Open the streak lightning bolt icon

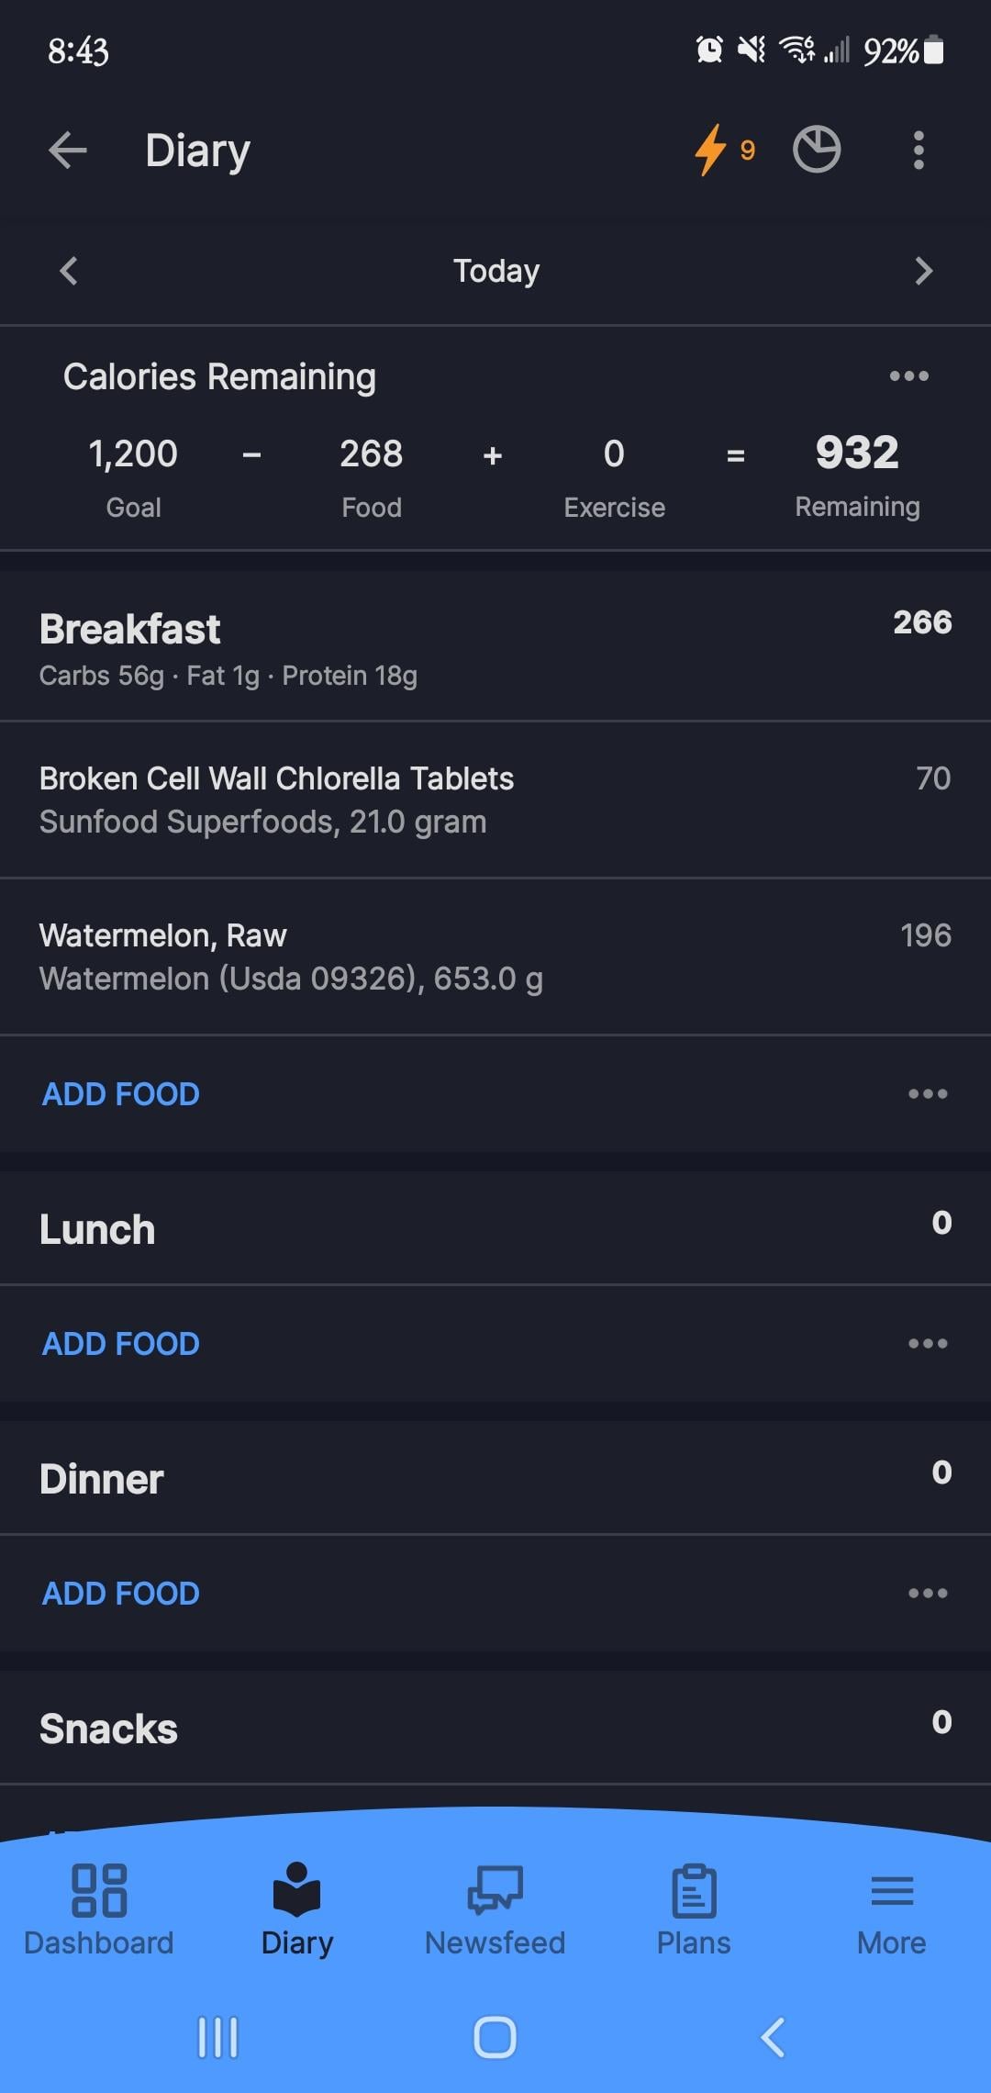click(712, 150)
